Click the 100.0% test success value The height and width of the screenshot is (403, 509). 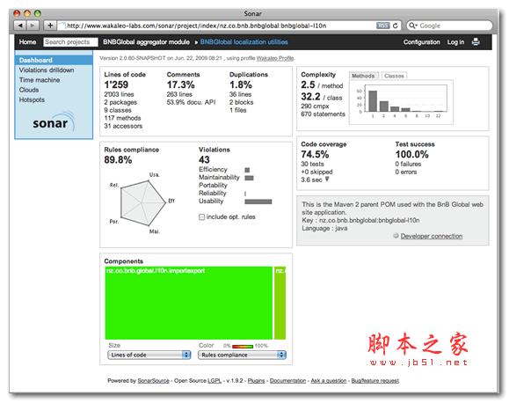pos(412,154)
